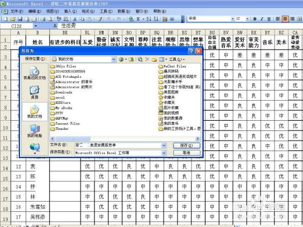Click the Sort Ascending A-Z icon
Viewport: 303px width, 227px height.
149,19
